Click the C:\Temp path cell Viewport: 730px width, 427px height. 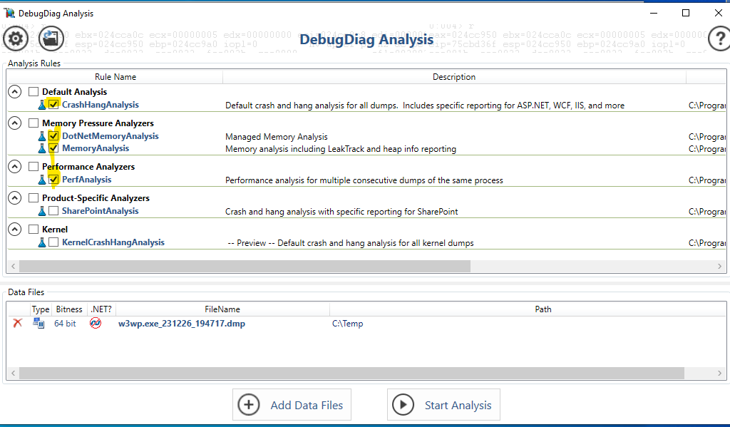(x=347, y=323)
